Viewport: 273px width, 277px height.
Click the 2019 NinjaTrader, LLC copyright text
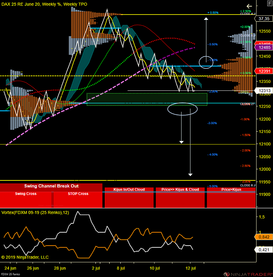point(25,257)
